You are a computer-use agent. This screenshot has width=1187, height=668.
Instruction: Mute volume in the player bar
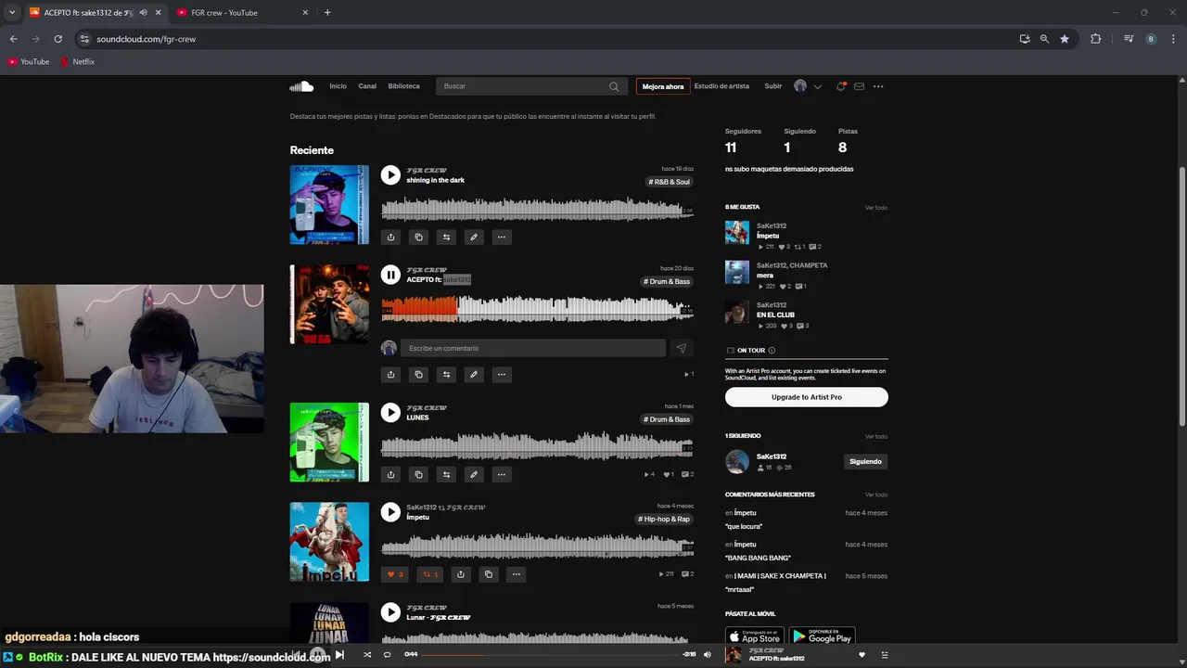tap(708, 655)
